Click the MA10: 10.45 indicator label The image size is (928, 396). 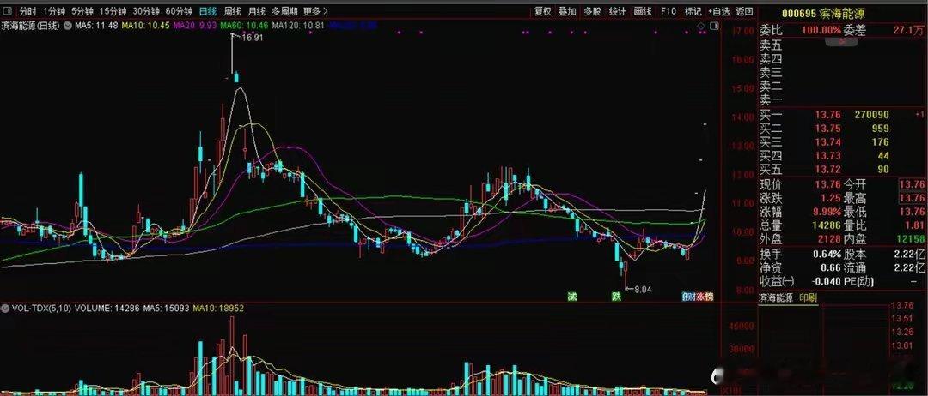(x=145, y=26)
